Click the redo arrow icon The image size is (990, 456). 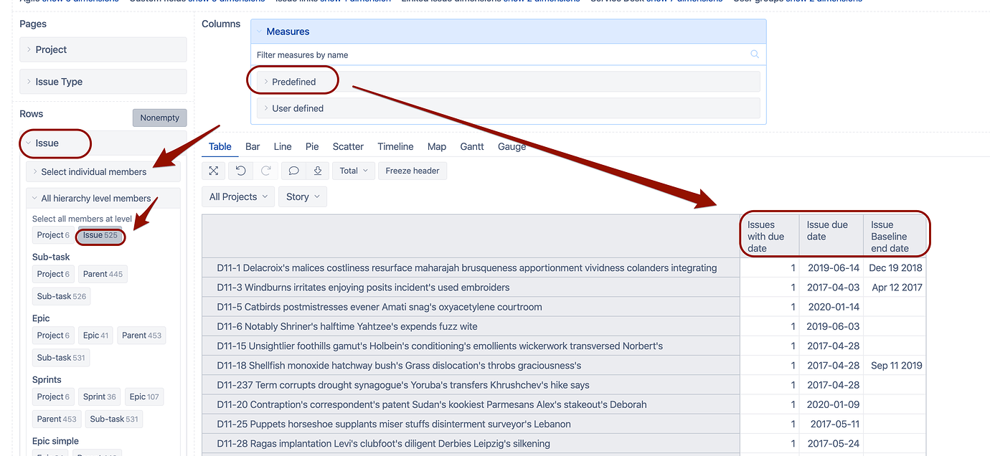pos(266,171)
